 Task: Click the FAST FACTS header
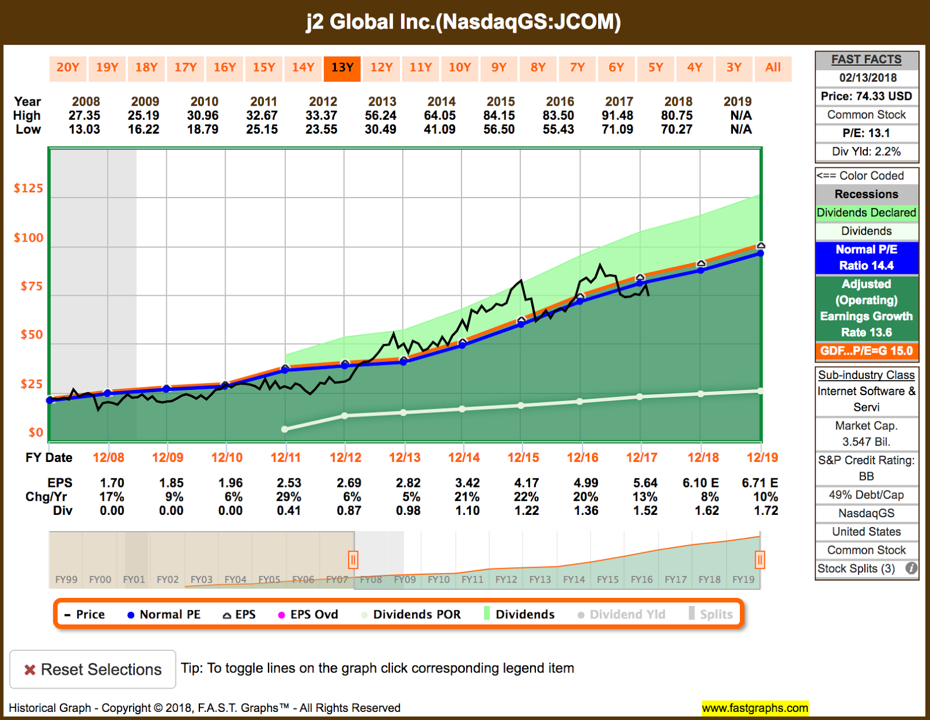tap(867, 60)
